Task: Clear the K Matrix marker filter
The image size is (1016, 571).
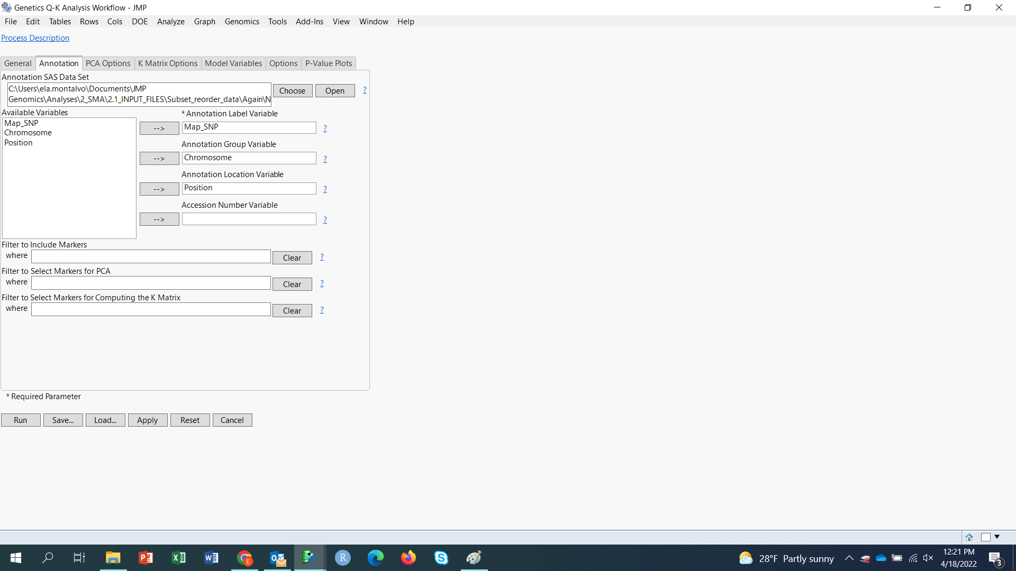Action: click(x=292, y=311)
